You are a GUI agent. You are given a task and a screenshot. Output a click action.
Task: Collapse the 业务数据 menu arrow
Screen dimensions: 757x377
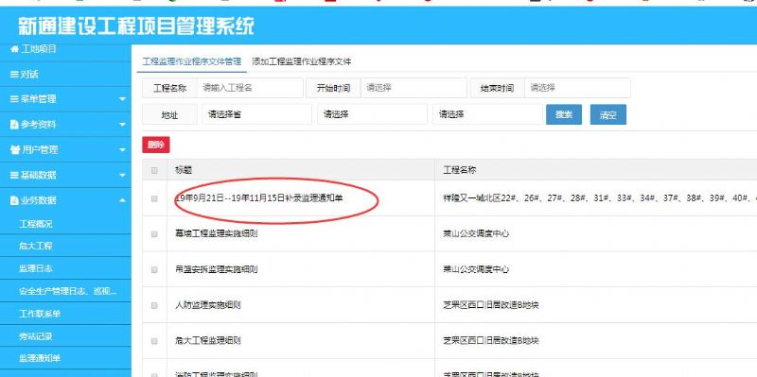(x=122, y=200)
